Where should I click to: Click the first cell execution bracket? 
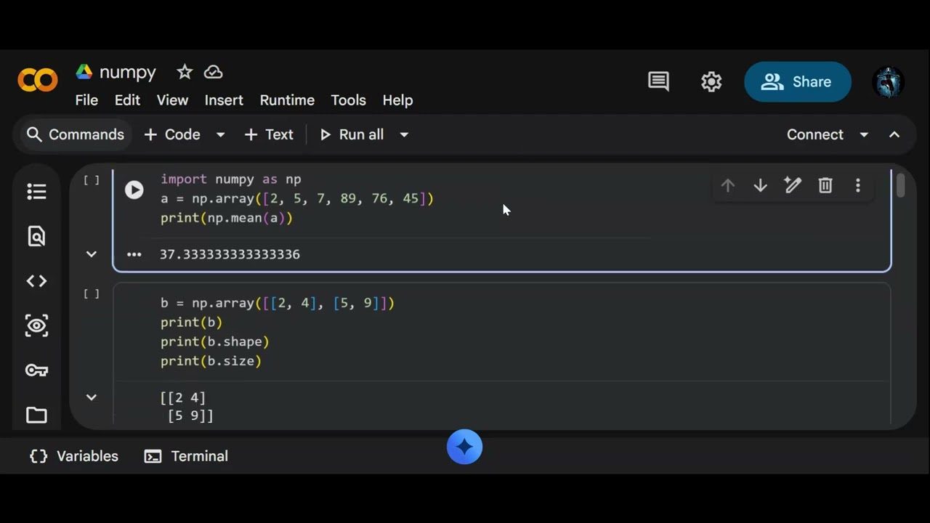coord(92,179)
